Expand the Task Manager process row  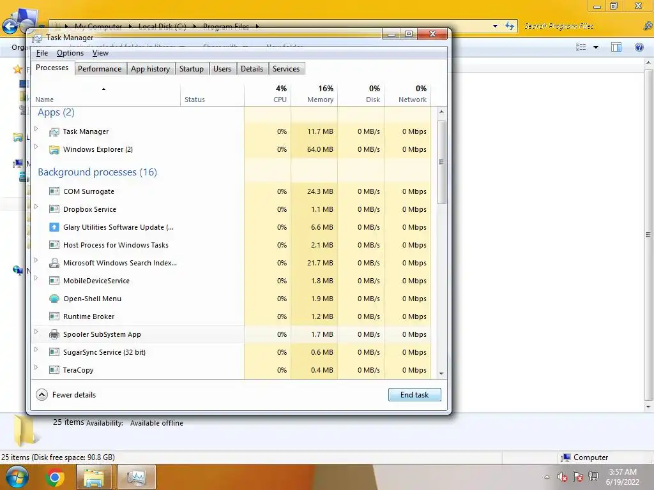click(x=36, y=129)
